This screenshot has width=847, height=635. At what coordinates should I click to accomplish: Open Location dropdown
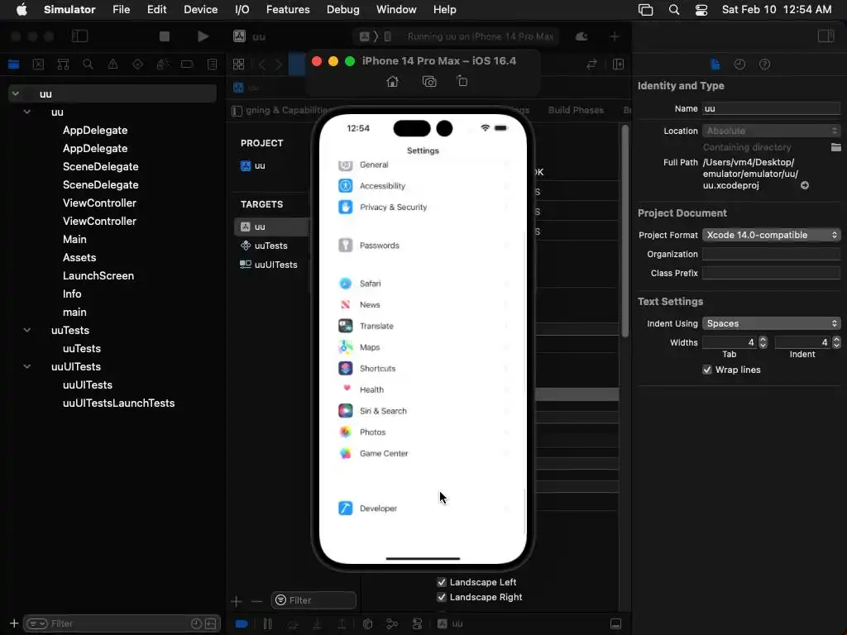(772, 131)
